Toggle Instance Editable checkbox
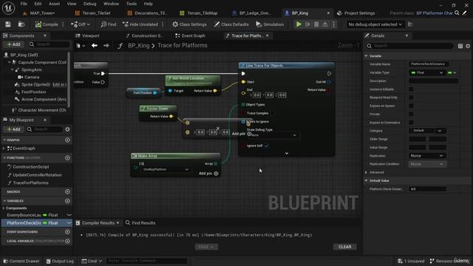The image size is (473, 266). click(x=411, y=89)
